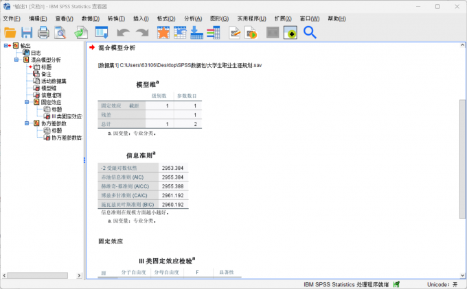Viewport: 467px width, 289px height.
Task: Click the green plus window icon
Action: click(x=290, y=32)
